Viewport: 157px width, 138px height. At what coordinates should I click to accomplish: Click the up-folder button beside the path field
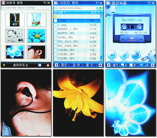coord(100,8)
